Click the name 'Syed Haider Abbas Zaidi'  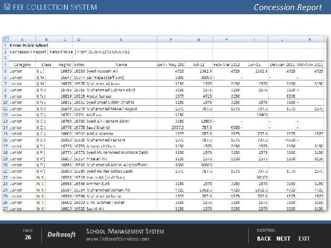[x=109, y=171]
